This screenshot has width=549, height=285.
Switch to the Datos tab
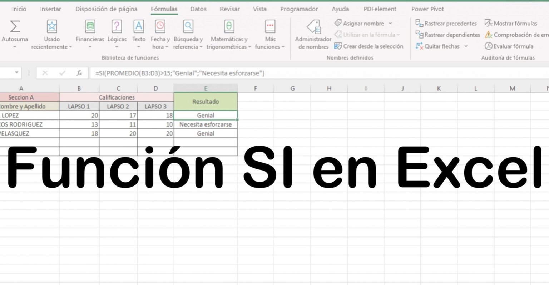click(x=198, y=9)
